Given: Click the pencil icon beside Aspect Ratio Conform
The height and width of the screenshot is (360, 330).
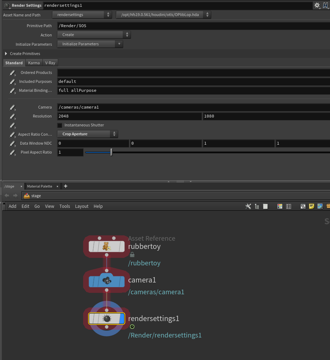Looking at the screenshot, I should [12, 135].
